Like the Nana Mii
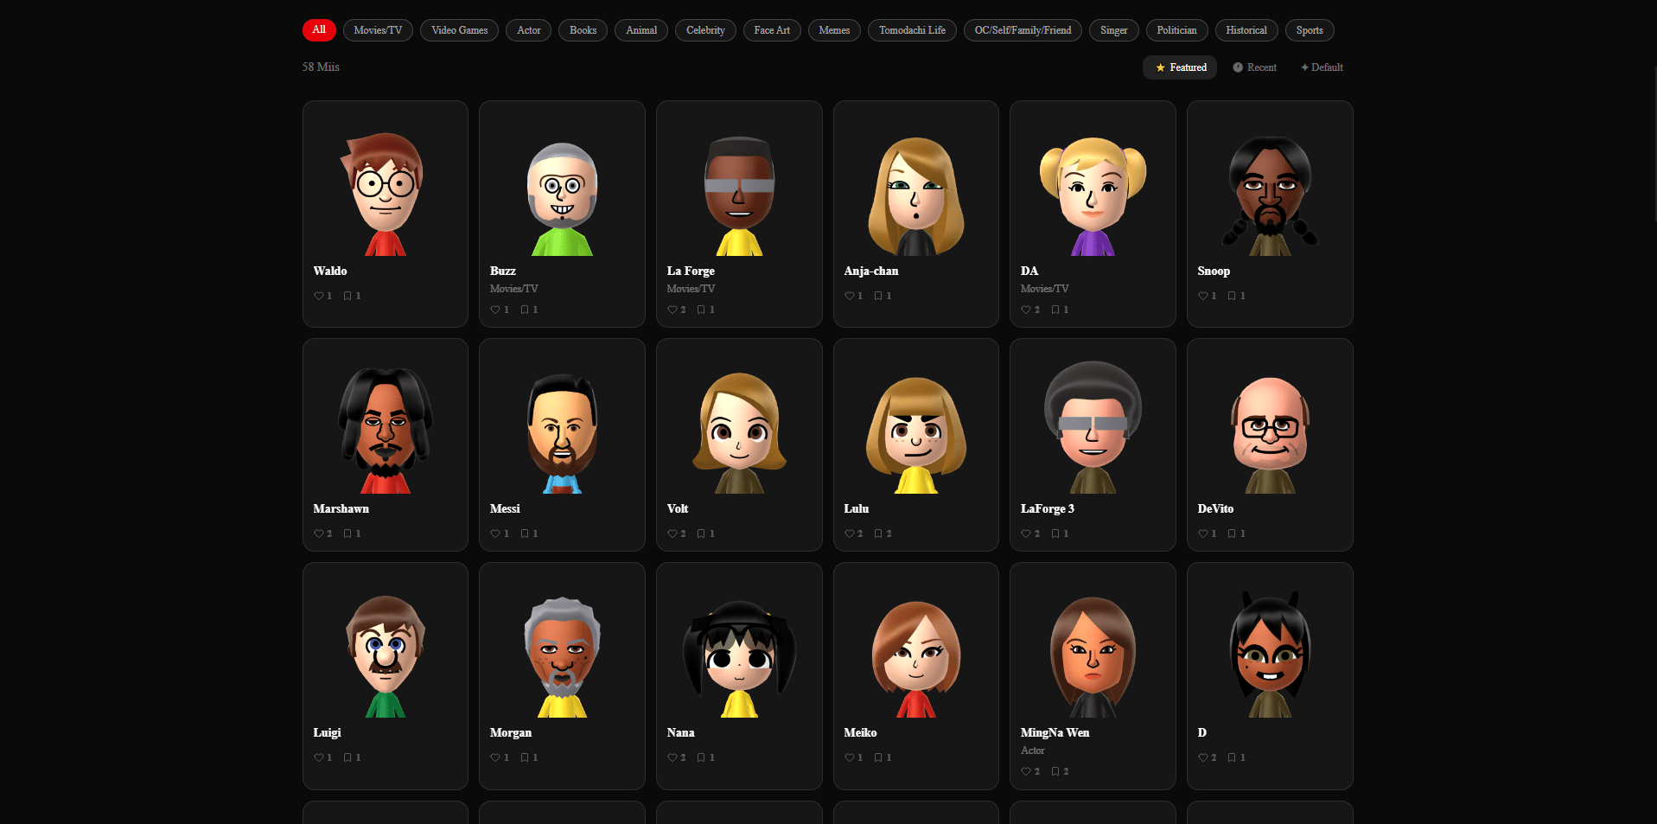1657x824 pixels. tap(672, 757)
